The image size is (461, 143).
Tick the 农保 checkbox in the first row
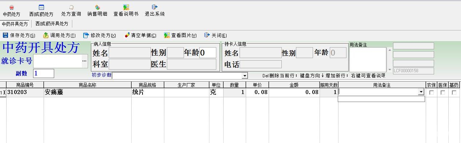[x=432, y=93]
